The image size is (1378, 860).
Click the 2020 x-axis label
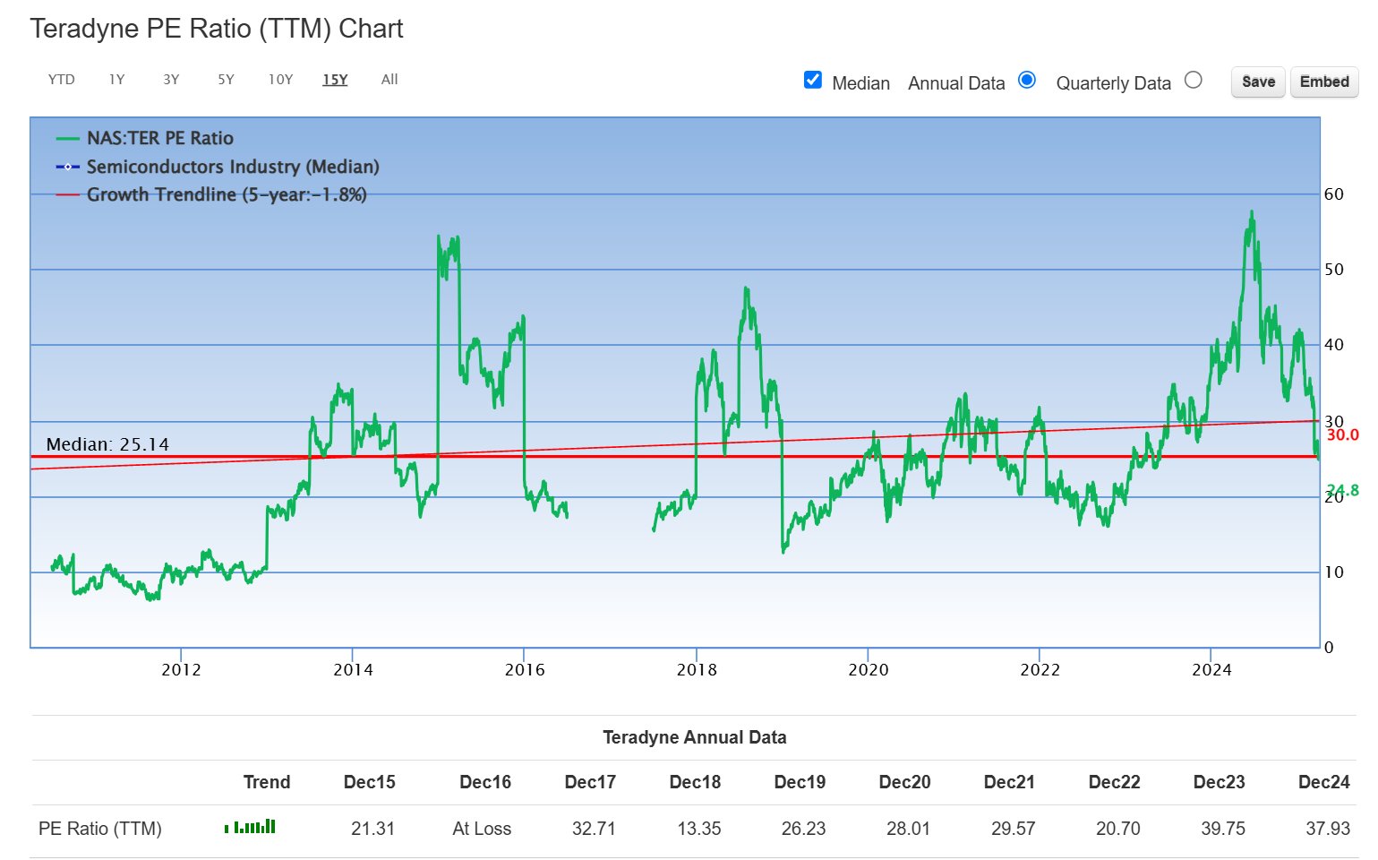coord(869,670)
